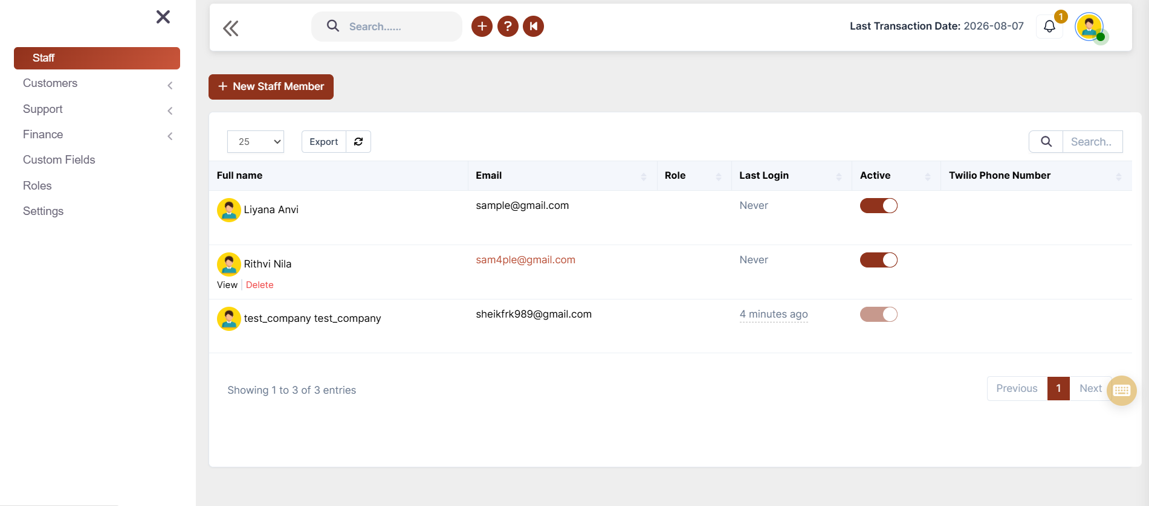Click the table search magnifier icon
Image resolution: width=1149 pixels, height=506 pixels.
(1046, 141)
